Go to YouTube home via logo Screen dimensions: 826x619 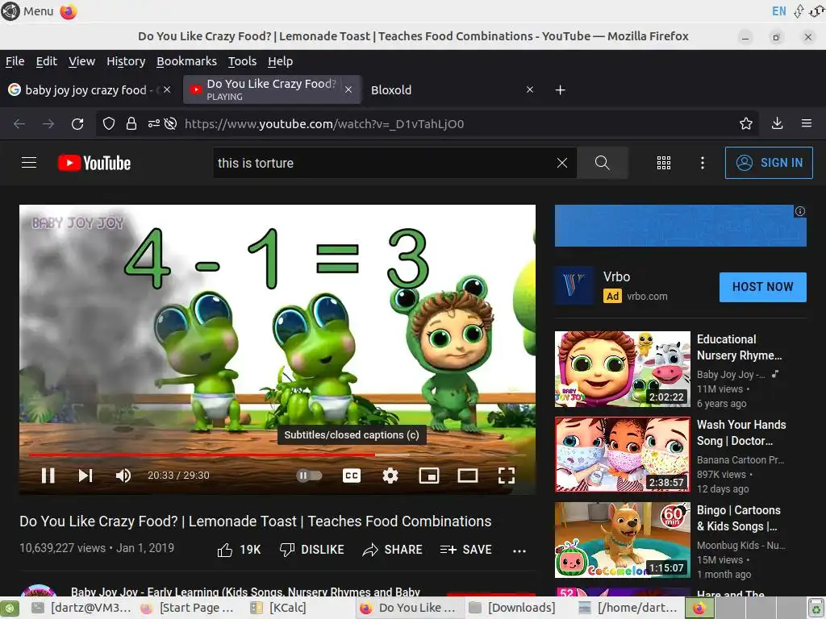(94, 163)
